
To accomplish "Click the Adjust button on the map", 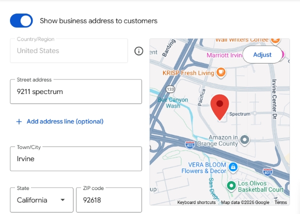I will pyautogui.click(x=262, y=54).
